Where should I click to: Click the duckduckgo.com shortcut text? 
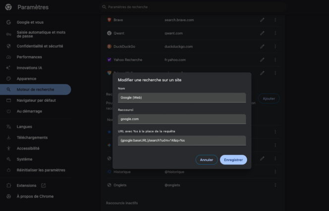[178, 47]
